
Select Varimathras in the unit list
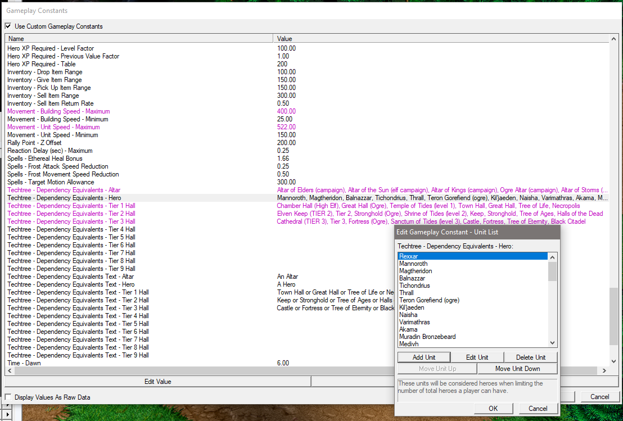(473, 322)
